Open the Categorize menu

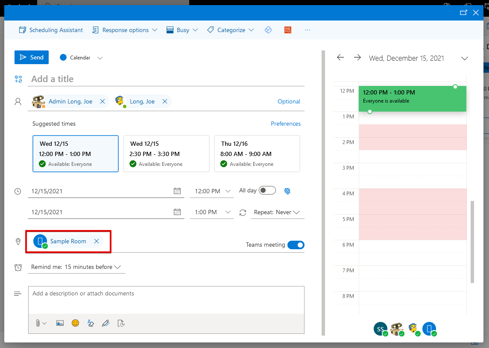click(231, 30)
